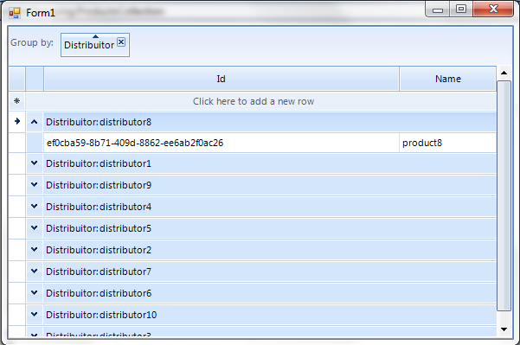Image resolution: width=520 pixels, height=345 pixels.
Task: Click the scrollbar up arrow
Action: click(504, 73)
